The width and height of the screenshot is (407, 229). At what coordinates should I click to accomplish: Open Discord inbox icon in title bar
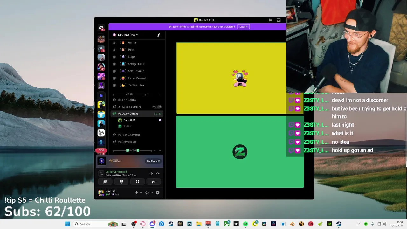coord(279,20)
